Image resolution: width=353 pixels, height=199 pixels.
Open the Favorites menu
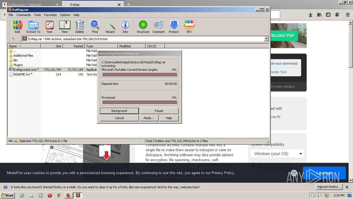(50, 15)
